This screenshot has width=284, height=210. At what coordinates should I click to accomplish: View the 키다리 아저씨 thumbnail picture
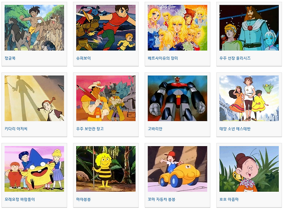pos(34,98)
